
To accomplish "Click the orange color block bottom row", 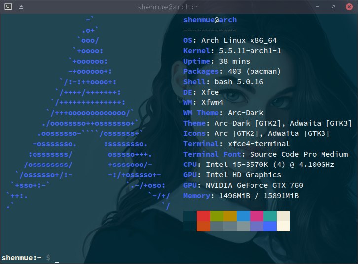I will 204,227.
